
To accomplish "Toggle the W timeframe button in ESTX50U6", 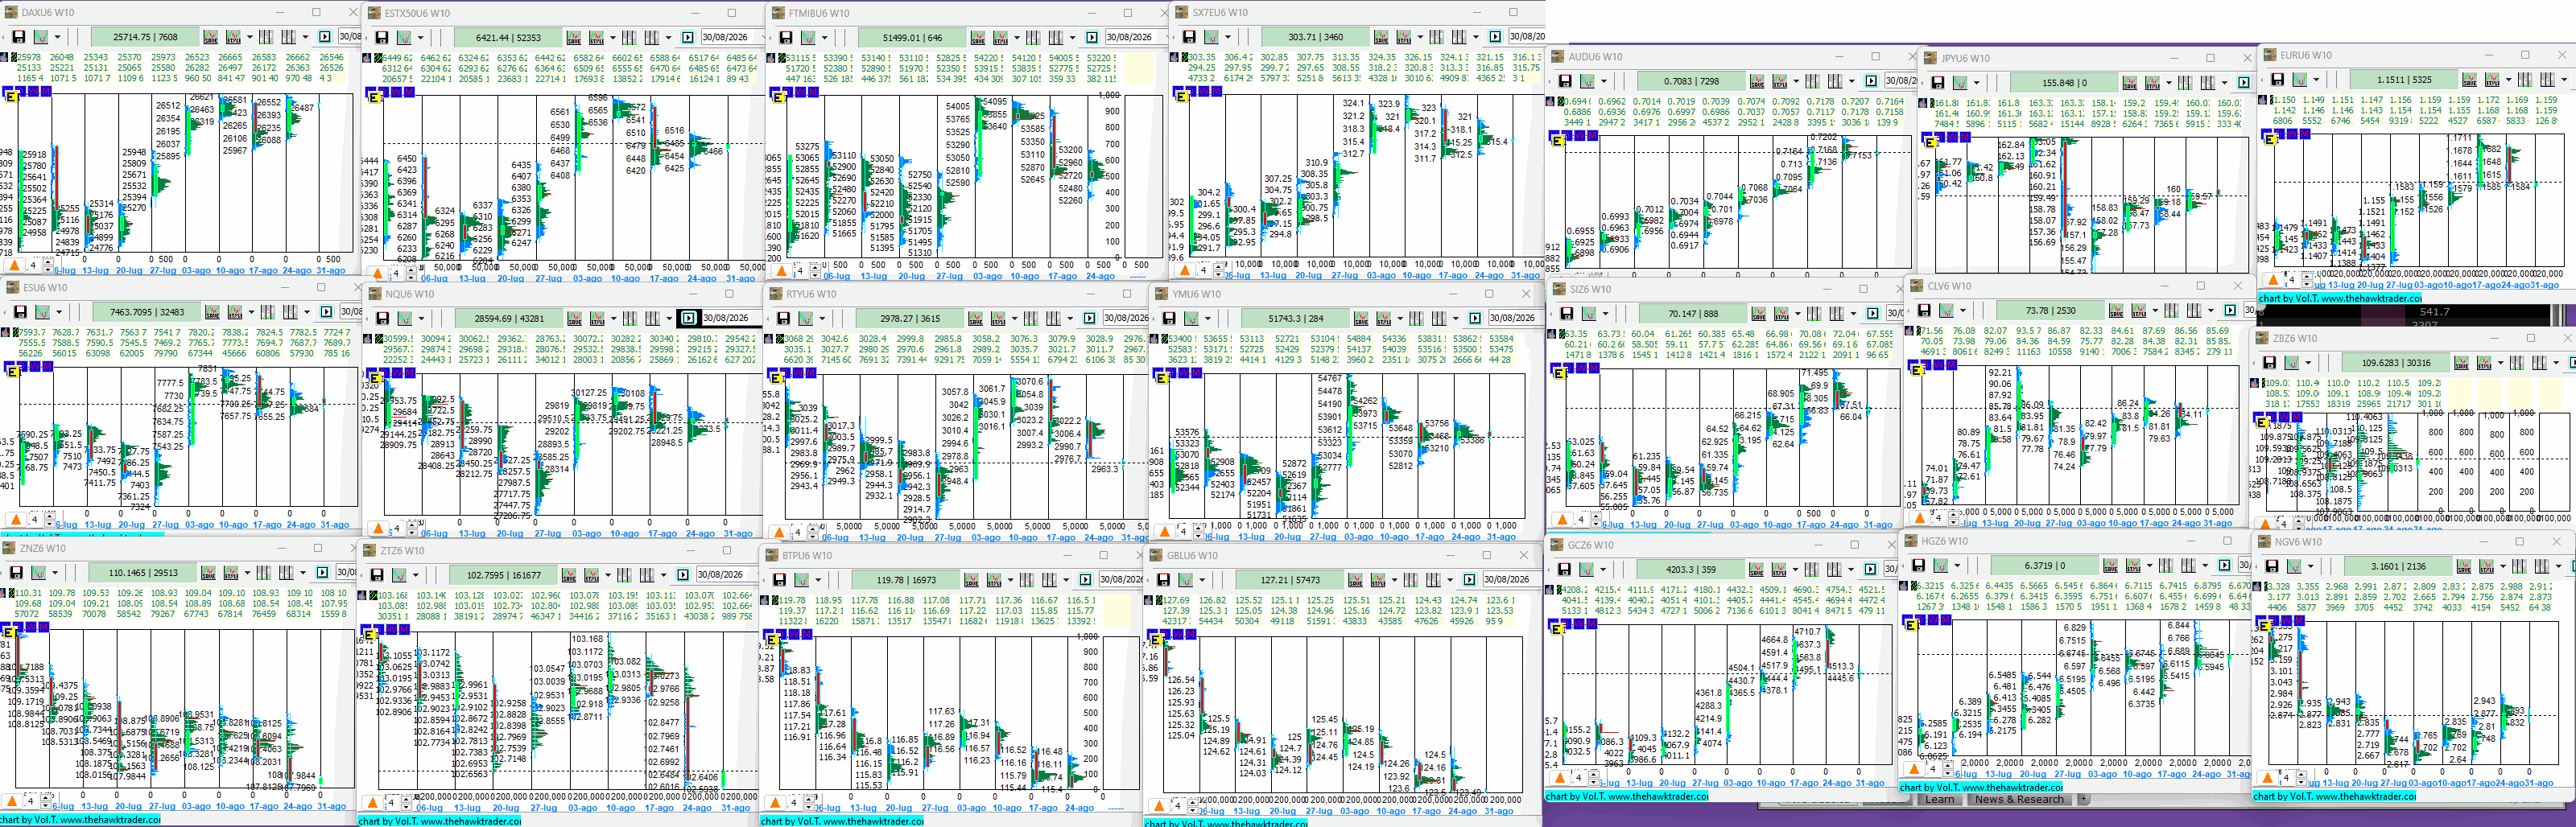I will click(396, 92).
